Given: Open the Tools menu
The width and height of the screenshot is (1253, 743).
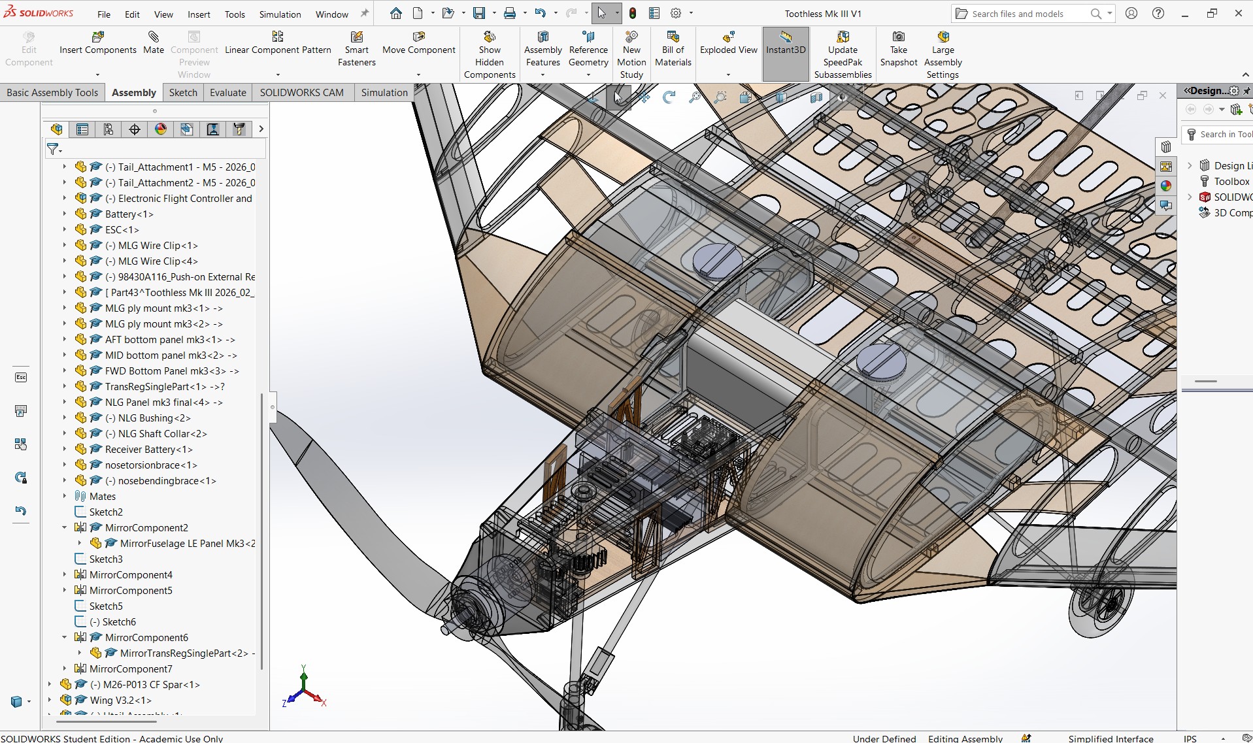Looking at the screenshot, I should (235, 14).
